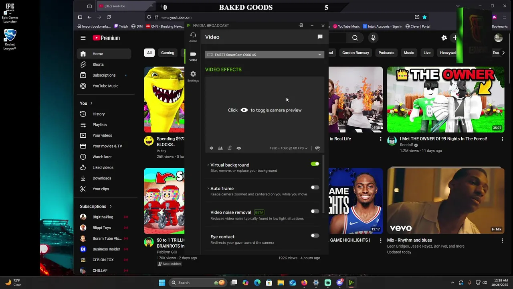This screenshot has height=289, width=513.
Task: Click the sign-in arrow icon in the NVIDIA Broadcast title bar
Action: click(301, 25)
